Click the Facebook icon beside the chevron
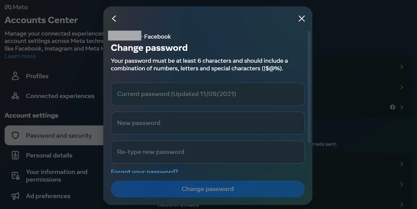The width and height of the screenshot is (417, 209). pos(393,107)
